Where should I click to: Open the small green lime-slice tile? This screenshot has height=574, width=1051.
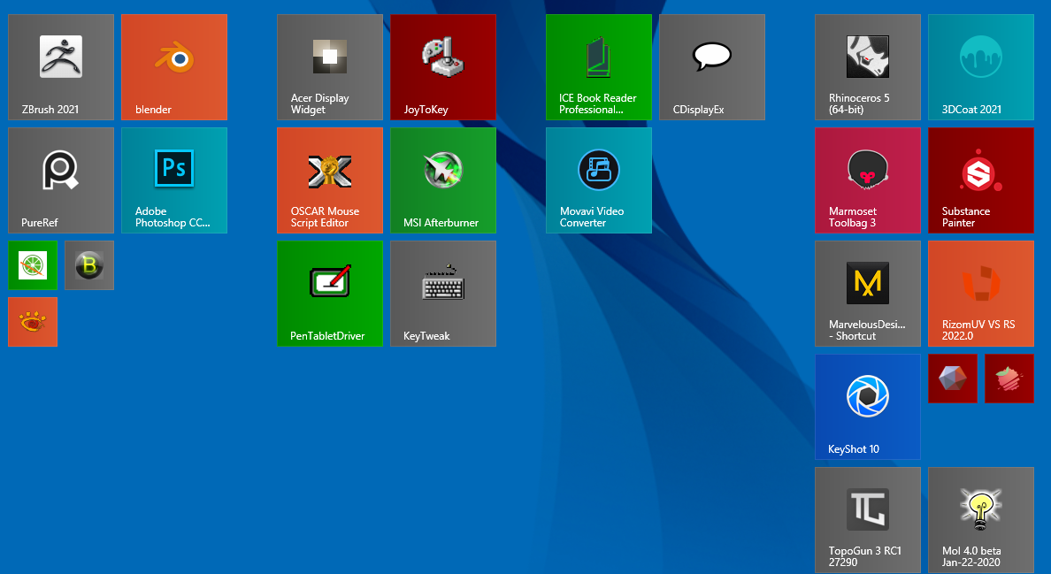coord(33,265)
